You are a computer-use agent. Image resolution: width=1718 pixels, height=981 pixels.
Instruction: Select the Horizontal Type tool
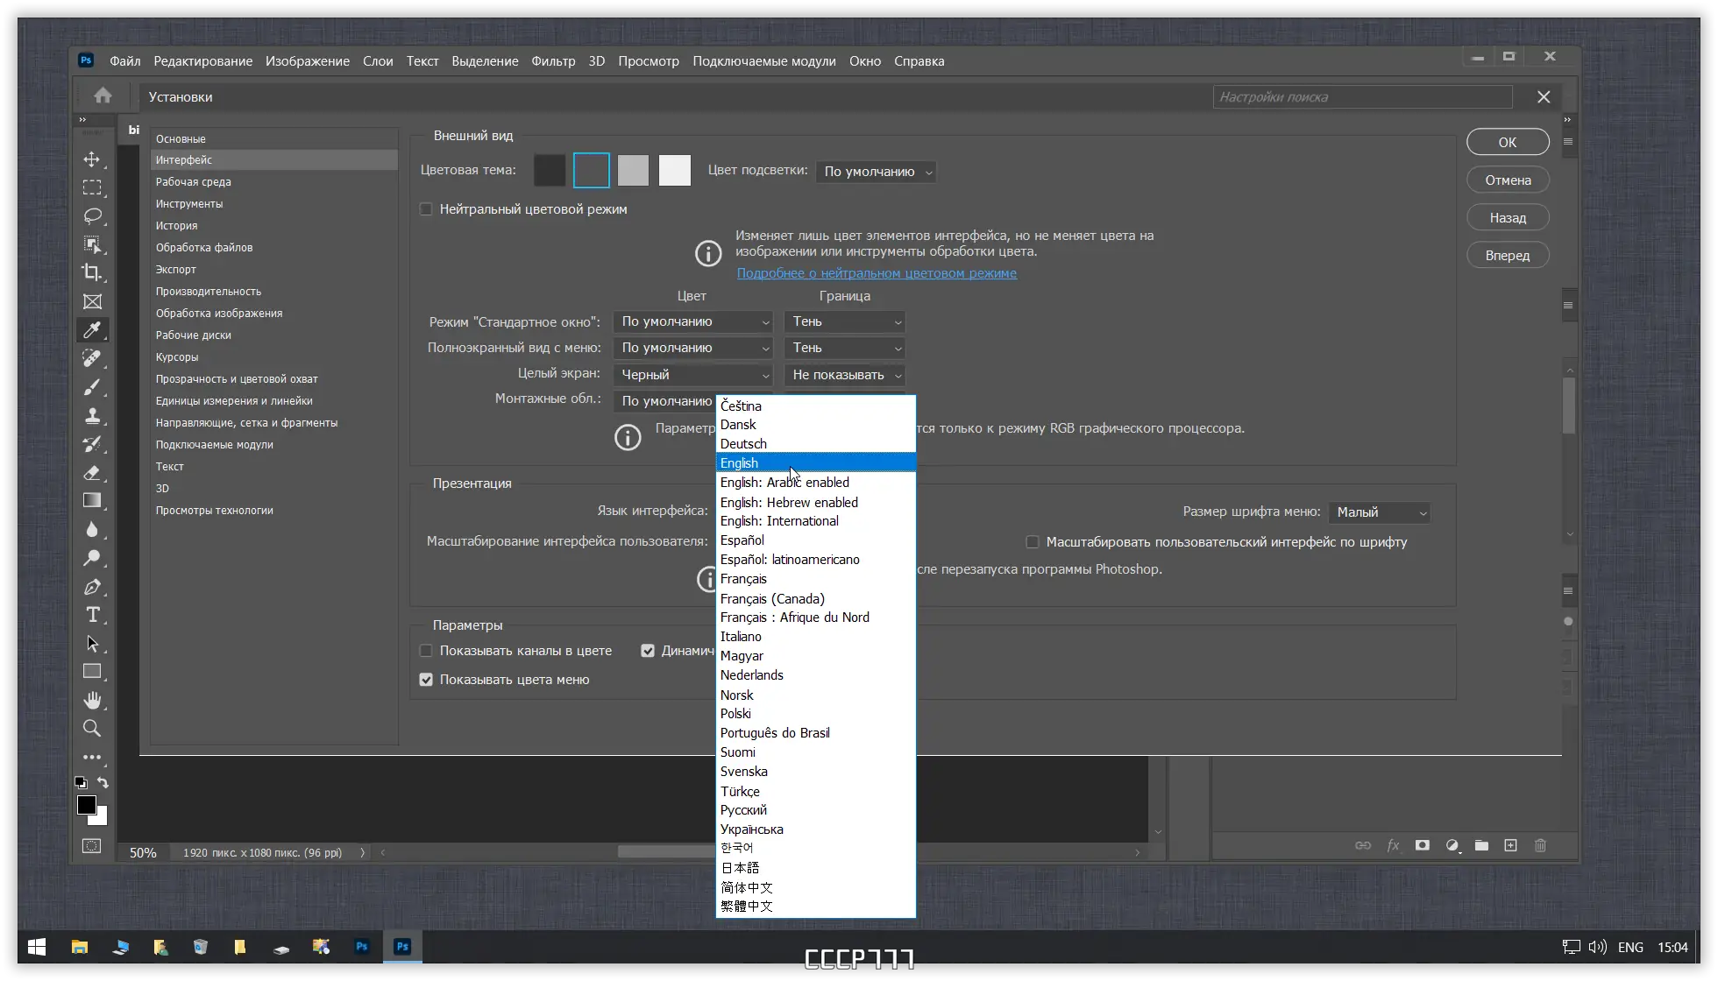(92, 615)
